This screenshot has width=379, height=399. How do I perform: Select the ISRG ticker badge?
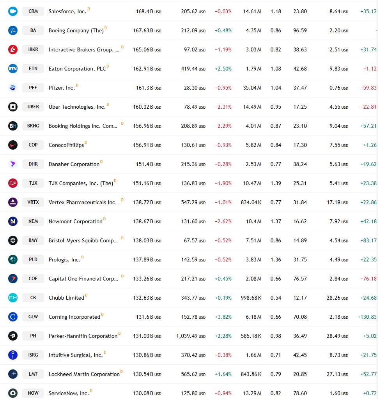pyautogui.click(x=33, y=355)
